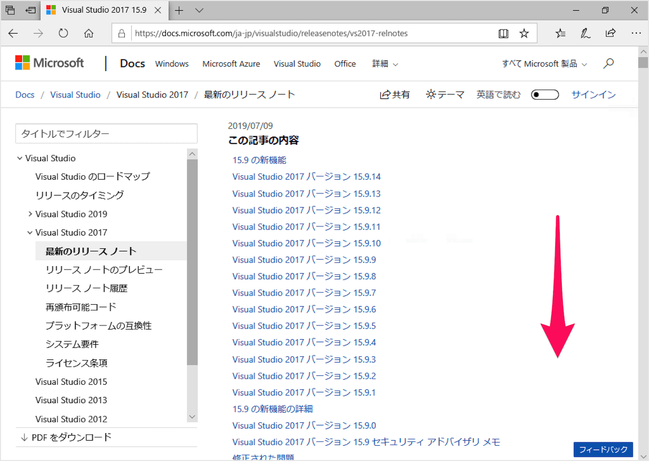Open Edge settings and more menu
The width and height of the screenshot is (649, 461).
pos(636,34)
